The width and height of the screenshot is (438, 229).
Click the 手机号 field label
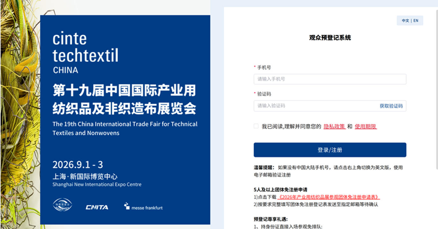(264, 67)
